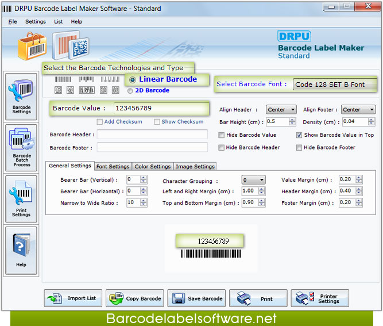The image size is (383, 326).
Task: Increase Footer Margin stepper
Action: pyautogui.click(x=359, y=201)
